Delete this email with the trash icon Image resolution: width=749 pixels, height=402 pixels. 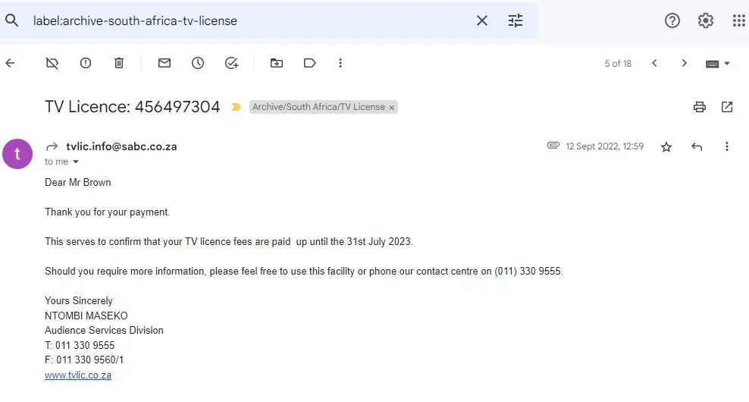[x=119, y=63]
